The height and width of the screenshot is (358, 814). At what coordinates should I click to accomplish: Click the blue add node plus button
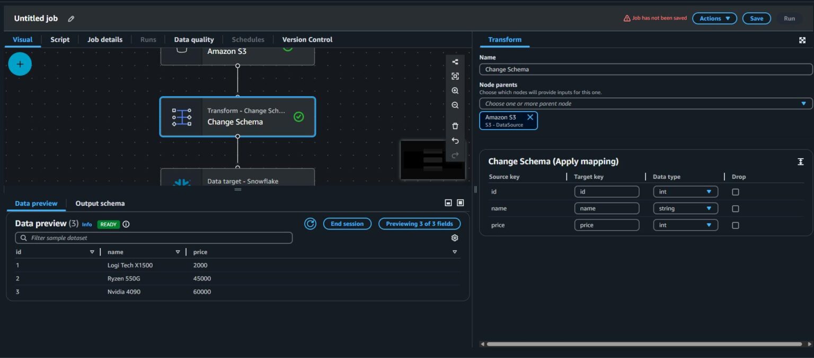[x=20, y=65]
